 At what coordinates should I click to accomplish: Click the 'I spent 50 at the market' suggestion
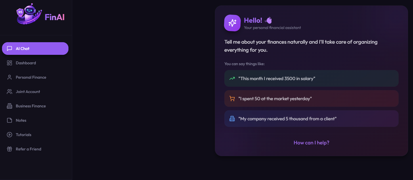tap(311, 98)
